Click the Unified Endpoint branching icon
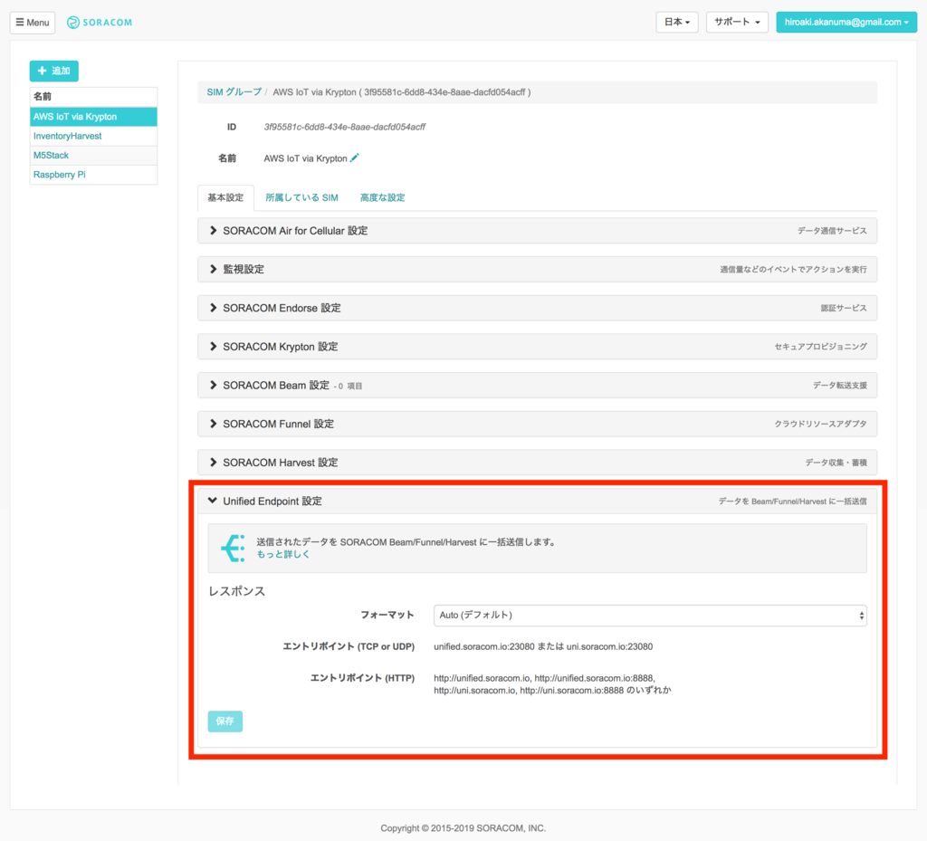This screenshot has width=927, height=841. coord(233,549)
